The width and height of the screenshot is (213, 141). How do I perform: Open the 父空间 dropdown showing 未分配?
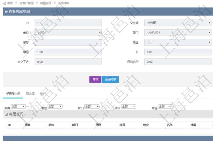178,23
